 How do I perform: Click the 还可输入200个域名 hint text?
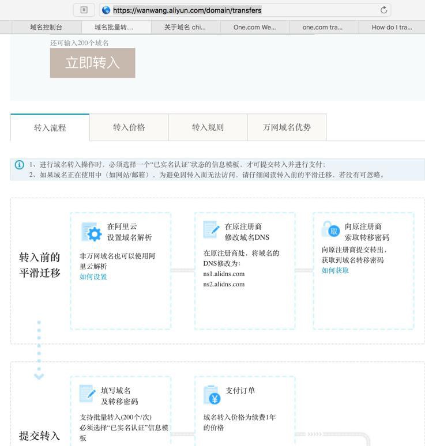click(x=80, y=43)
